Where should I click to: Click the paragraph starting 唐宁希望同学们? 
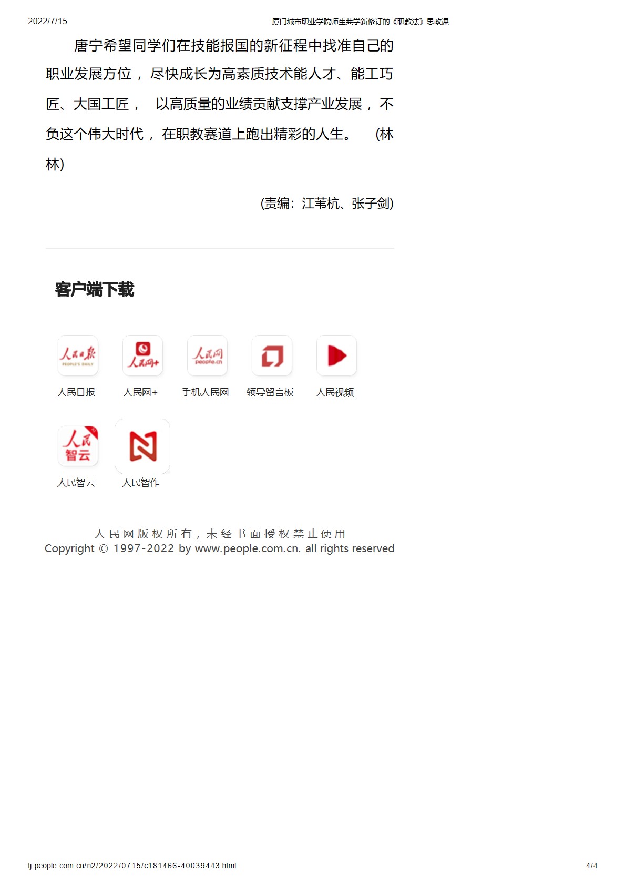[x=220, y=105]
